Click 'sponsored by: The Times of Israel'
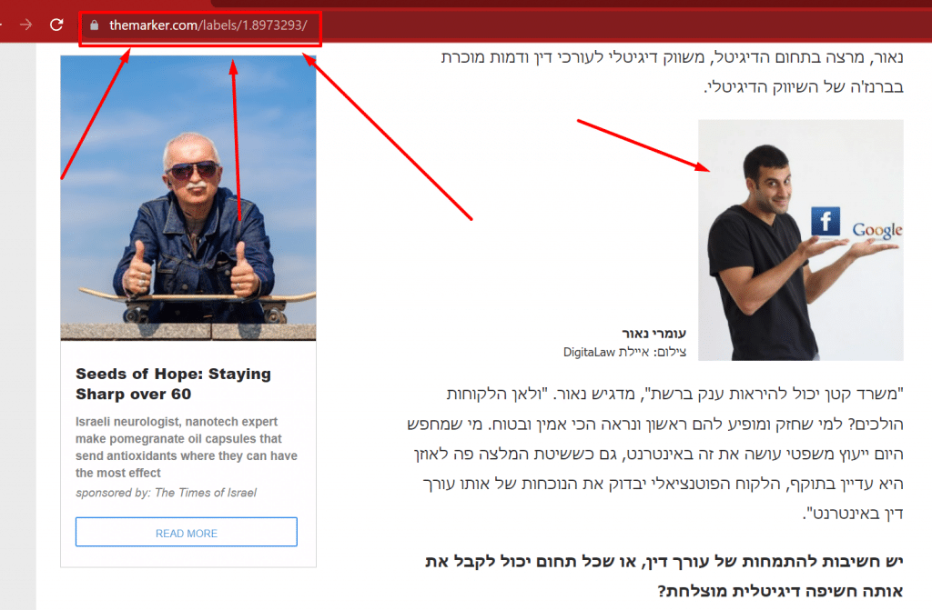The height and width of the screenshot is (610, 932). pos(166,493)
